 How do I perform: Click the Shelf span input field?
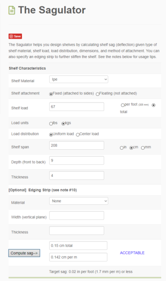coord(77,146)
